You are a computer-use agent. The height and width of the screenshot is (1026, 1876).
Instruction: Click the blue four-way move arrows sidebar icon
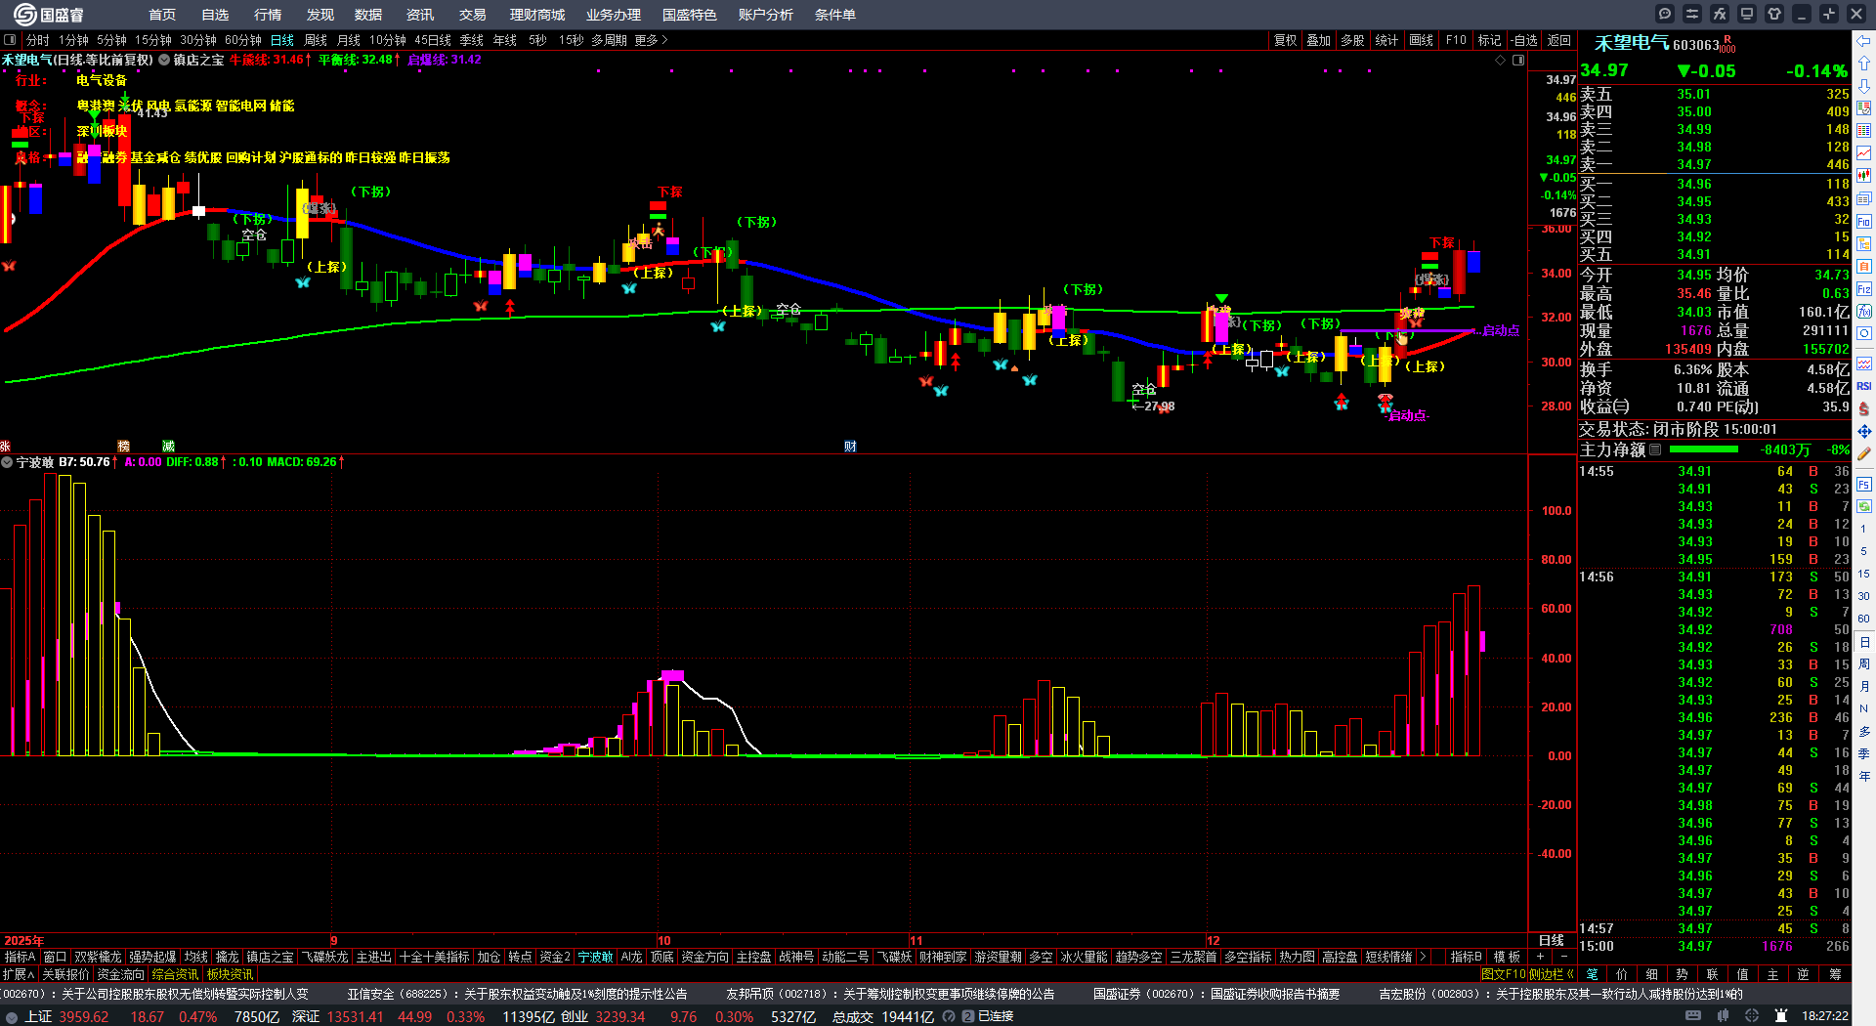tap(1864, 431)
